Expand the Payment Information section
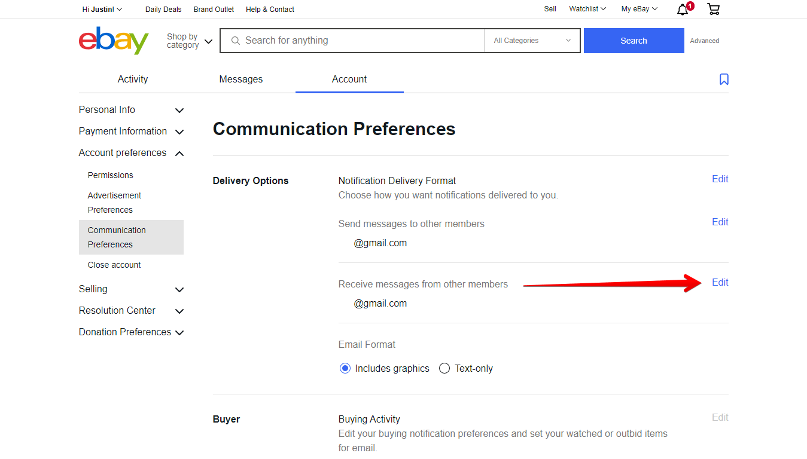807x459 pixels. click(x=131, y=131)
